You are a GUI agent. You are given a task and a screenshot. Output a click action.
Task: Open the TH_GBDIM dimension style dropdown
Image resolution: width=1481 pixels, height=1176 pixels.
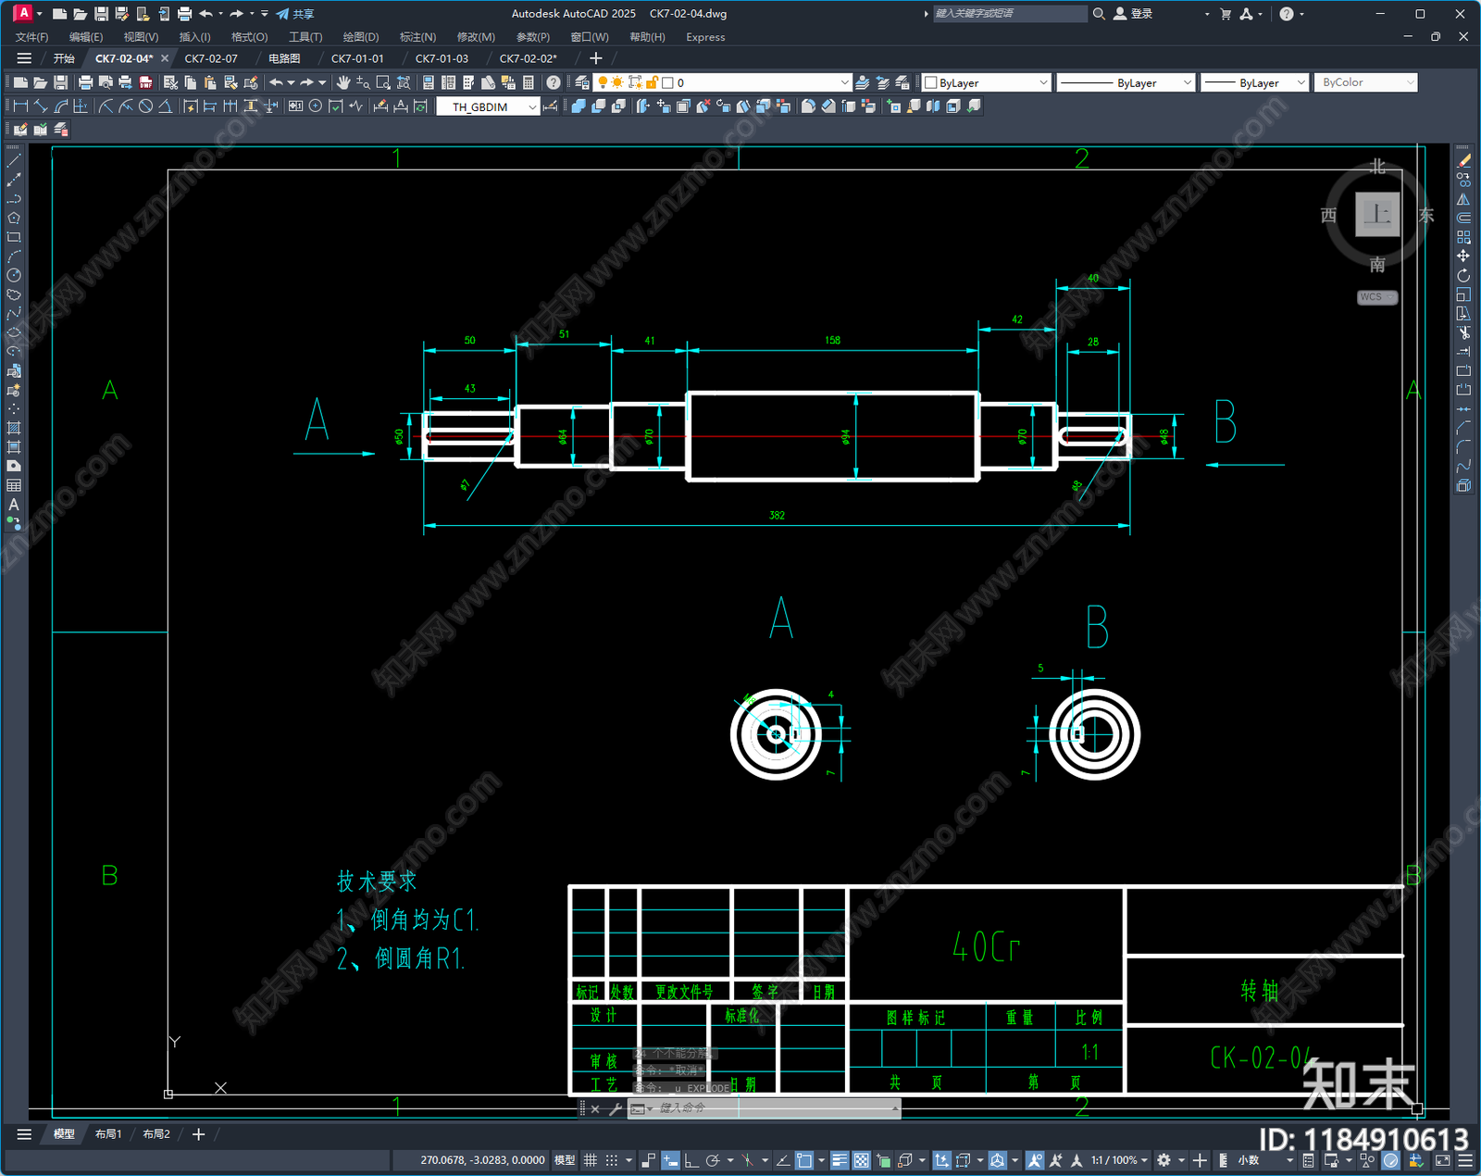(x=488, y=106)
